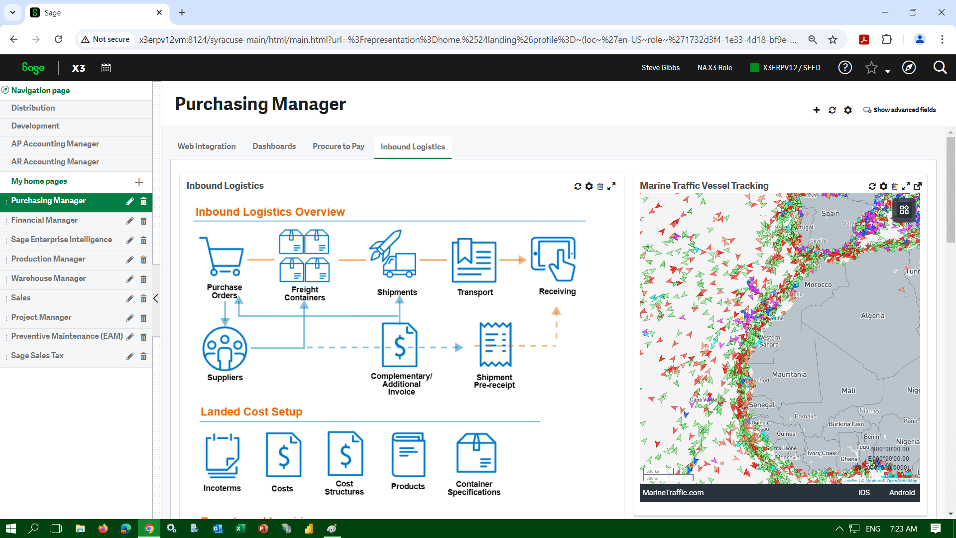Open the global search on the top bar

click(x=940, y=67)
